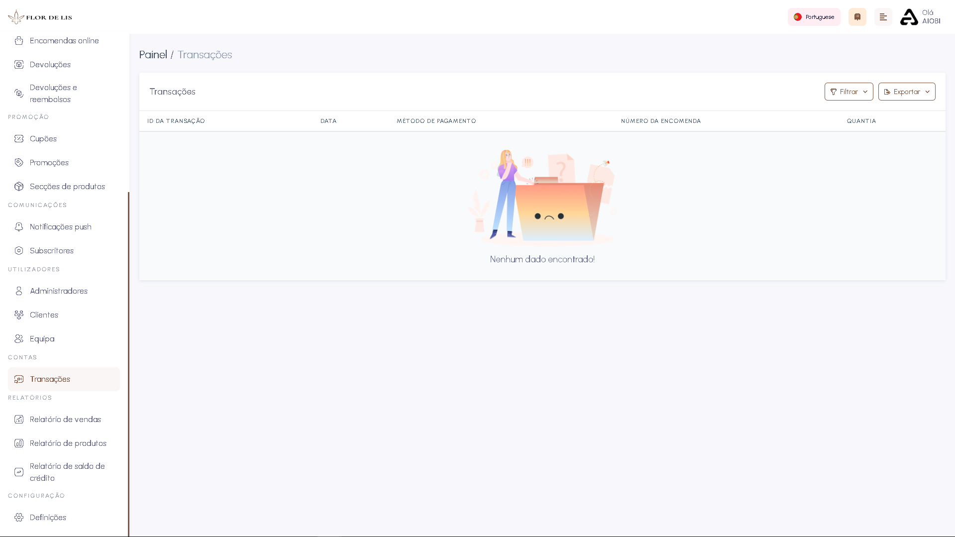955x537 pixels.
Task: Select the Clientes group icon
Action: [19, 315]
